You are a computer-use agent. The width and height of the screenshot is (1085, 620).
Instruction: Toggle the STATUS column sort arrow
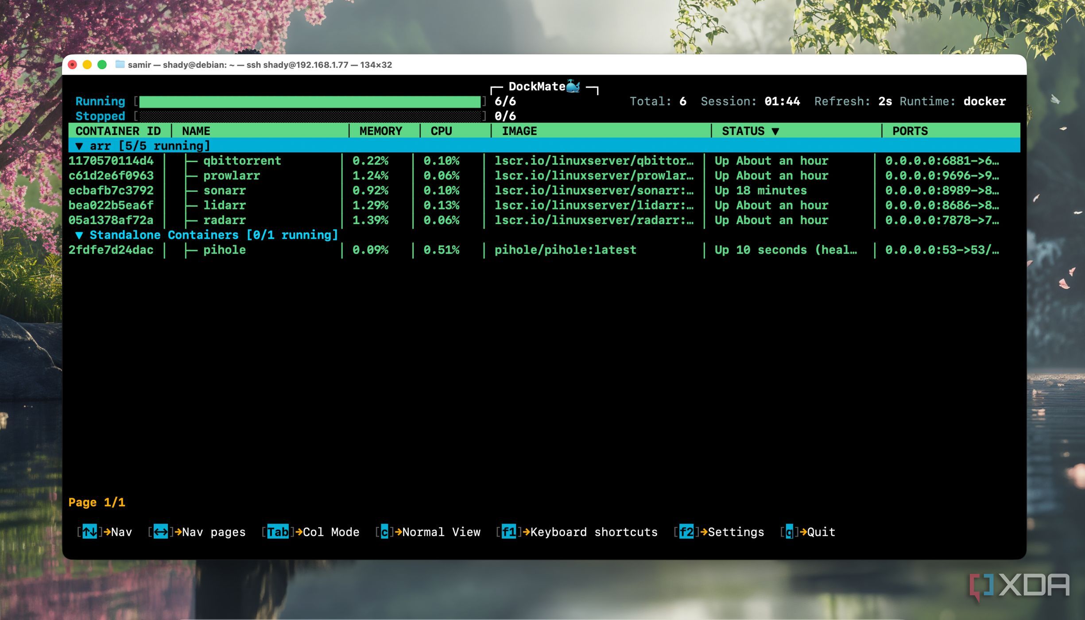point(775,131)
